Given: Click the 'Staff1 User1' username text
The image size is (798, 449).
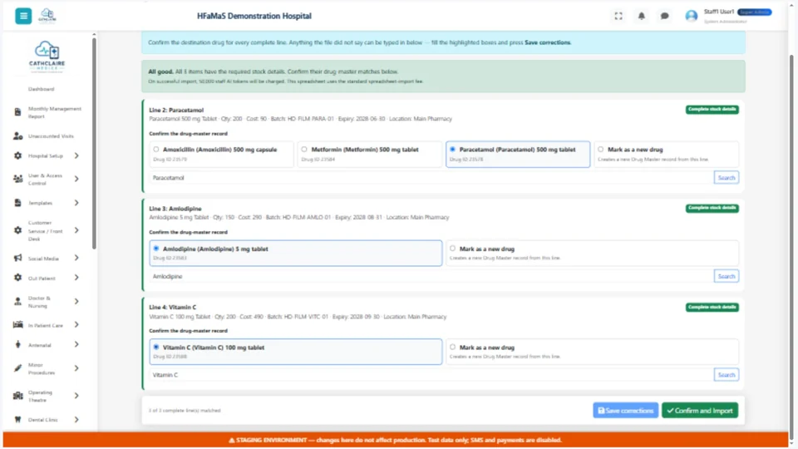Looking at the screenshot, I should (x=718, y=12).
